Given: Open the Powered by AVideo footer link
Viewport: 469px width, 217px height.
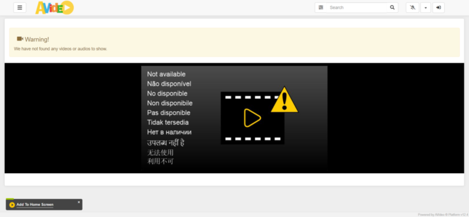Looking at the screenshot, I should (443, 215).
